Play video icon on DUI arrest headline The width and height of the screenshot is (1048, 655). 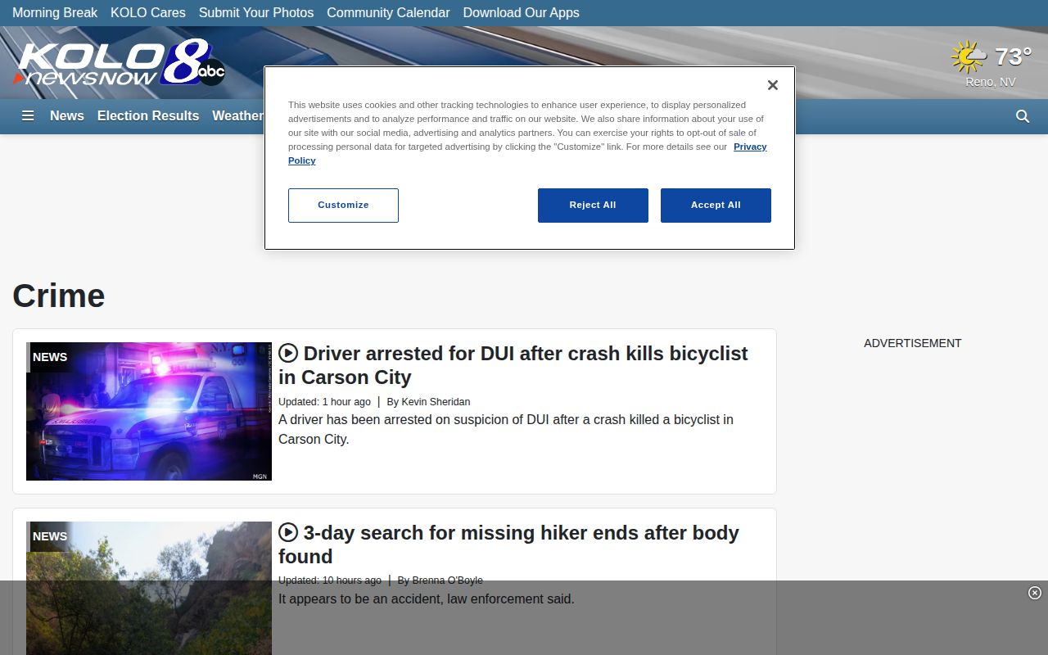(x=288, y=353)
